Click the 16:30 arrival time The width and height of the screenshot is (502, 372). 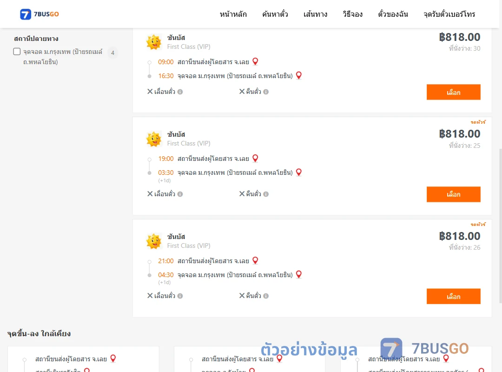tap(166, 76)
